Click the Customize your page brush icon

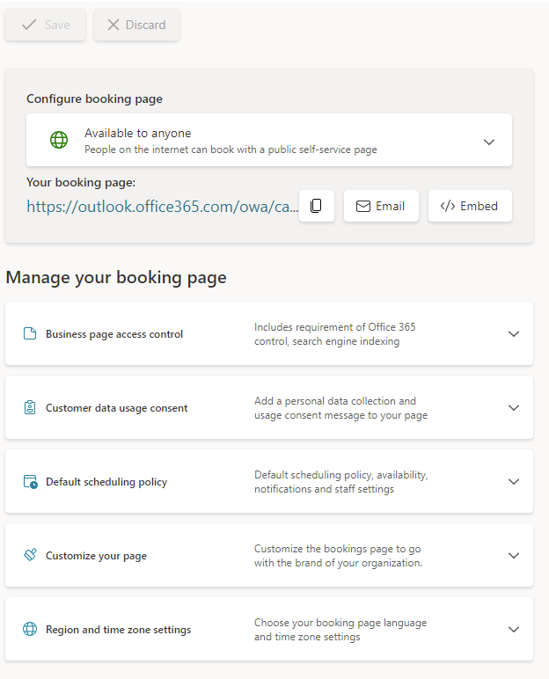pos(30,555)
